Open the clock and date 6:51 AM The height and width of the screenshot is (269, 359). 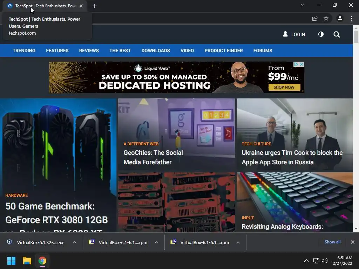tap(343, 261)
